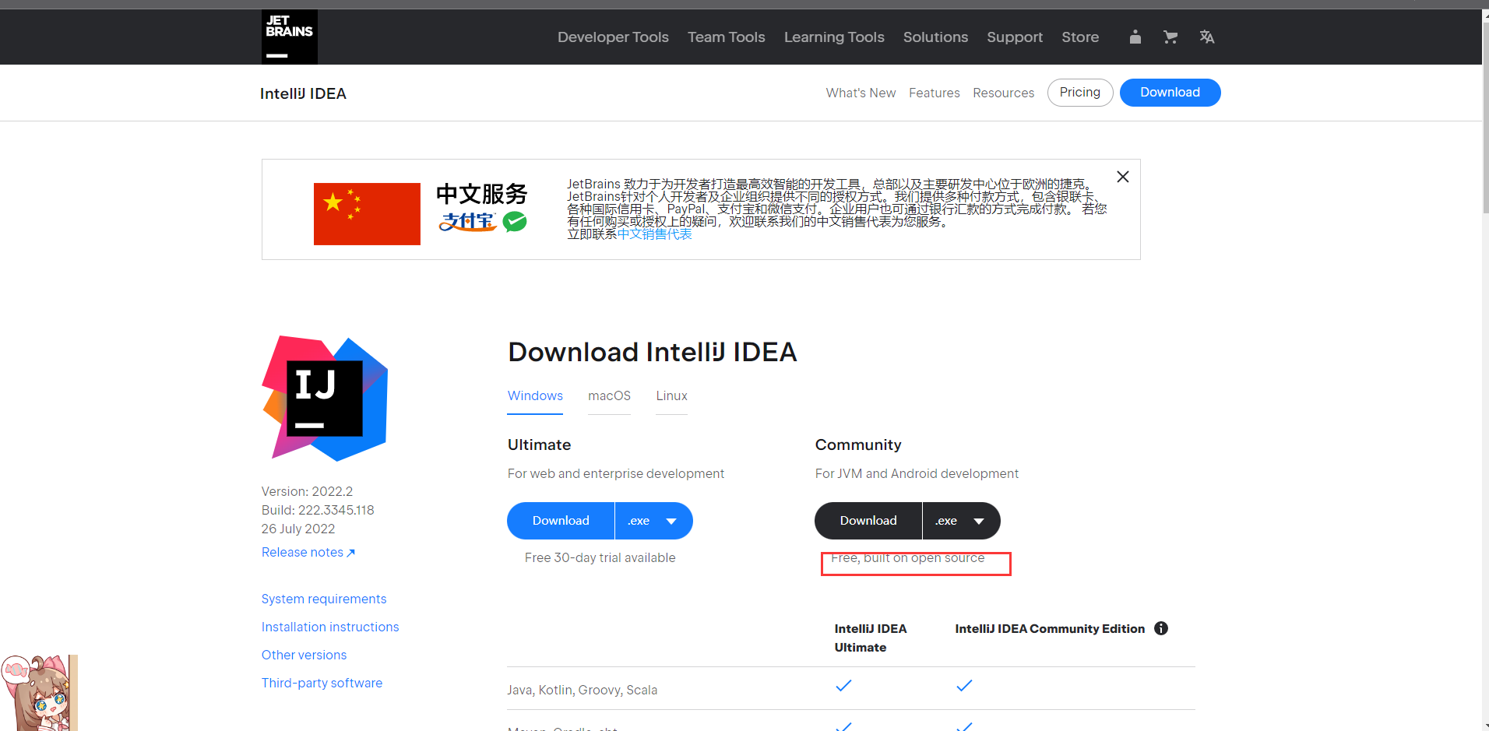This screenshot has height=731, width=1489.
Task: Click the "IntelliJ IDEA Community Edition" column header
Action: click(1050, 628)
